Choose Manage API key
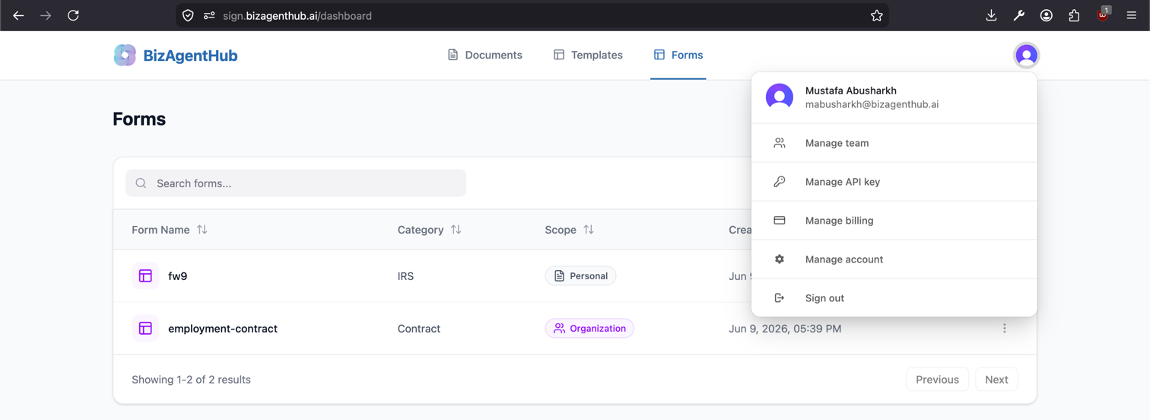1150x420 pixels. point(894,182)
